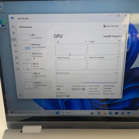
Task: Expand the Copy engine graph dropdown
Action: pyautogui.click(x=89, y=41)
